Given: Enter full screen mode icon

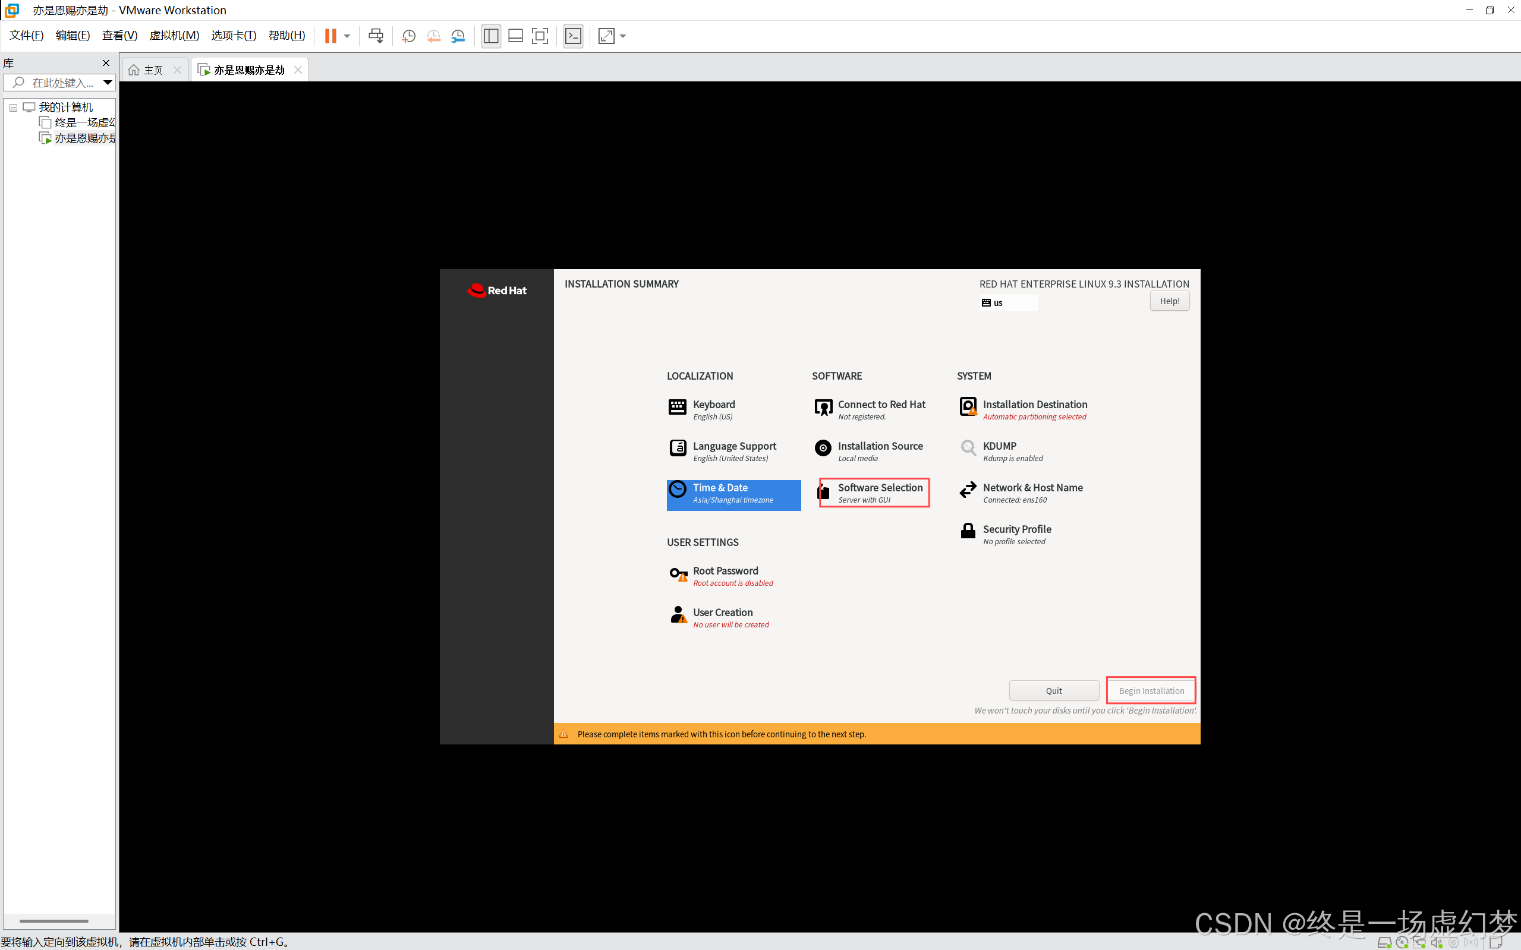Looking at the screenshot, I should click(539, 36).
